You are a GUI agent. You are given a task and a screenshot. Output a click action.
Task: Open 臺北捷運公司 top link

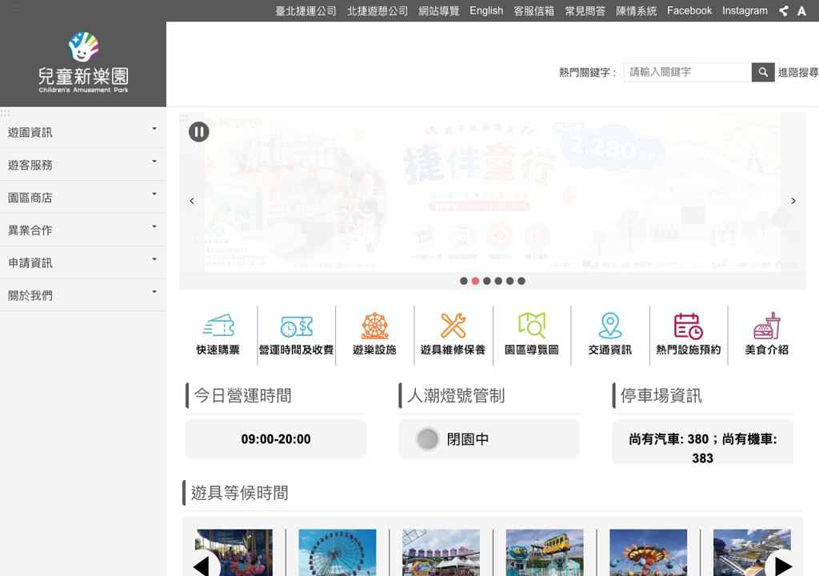click(306, 11)
